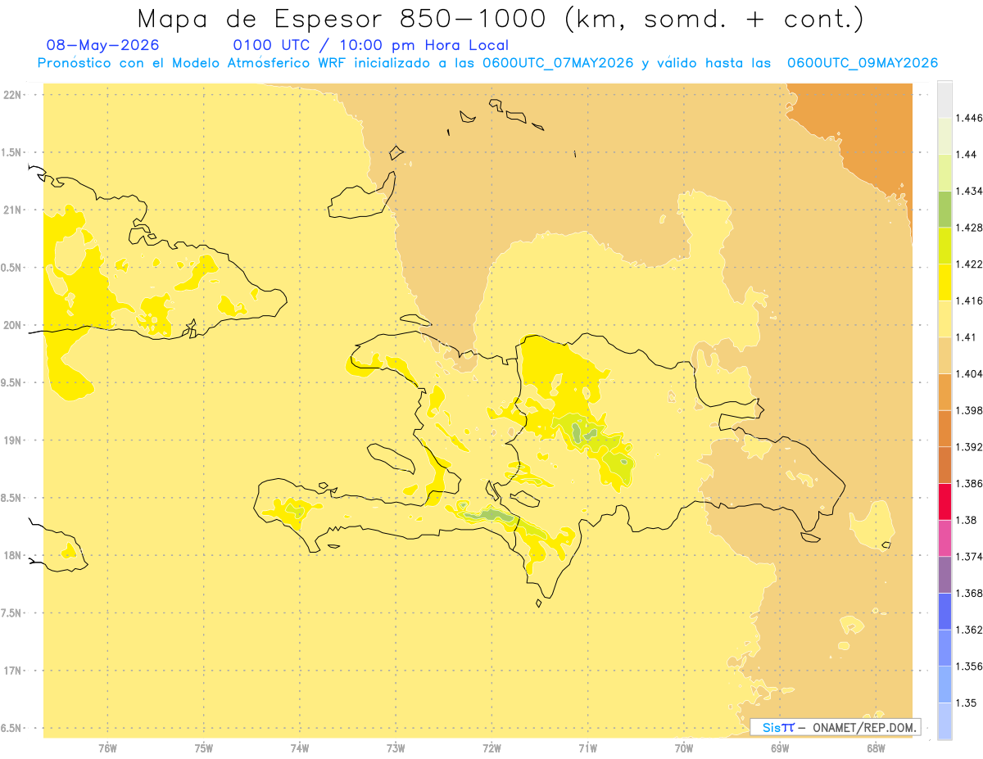The height and width of the screenshot is (759, 983).
Task: Click the 72W longitude axis label
Action: click(x=491, y=748)
